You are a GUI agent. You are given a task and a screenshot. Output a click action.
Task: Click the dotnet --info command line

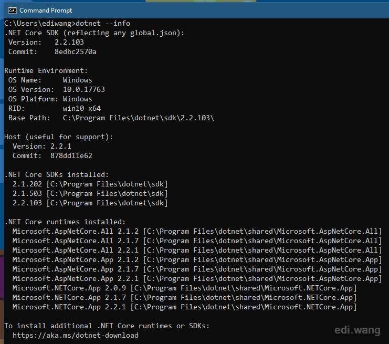(67, 23)
